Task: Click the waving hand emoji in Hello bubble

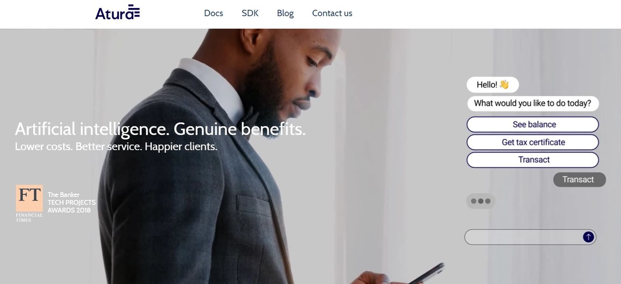Action: 504,85
